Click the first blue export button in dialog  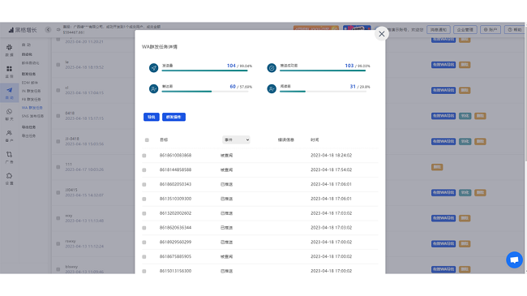152,117
